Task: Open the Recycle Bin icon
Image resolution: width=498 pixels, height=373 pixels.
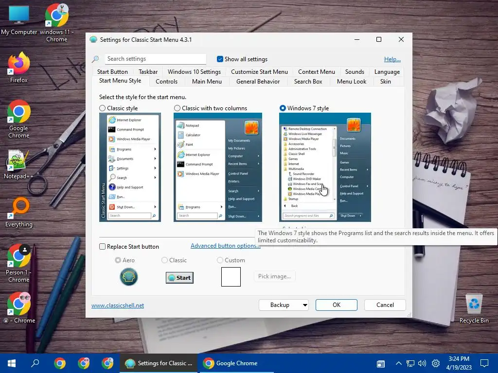Action: [x=474, y=308]
